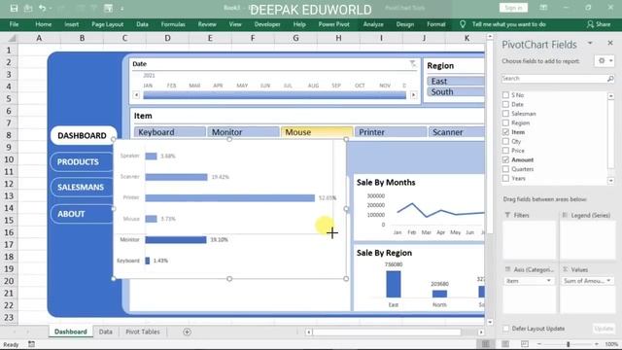Open the Power Pivot ribbon tab
This screenshot has height=350, width=622.
[334, 24]
